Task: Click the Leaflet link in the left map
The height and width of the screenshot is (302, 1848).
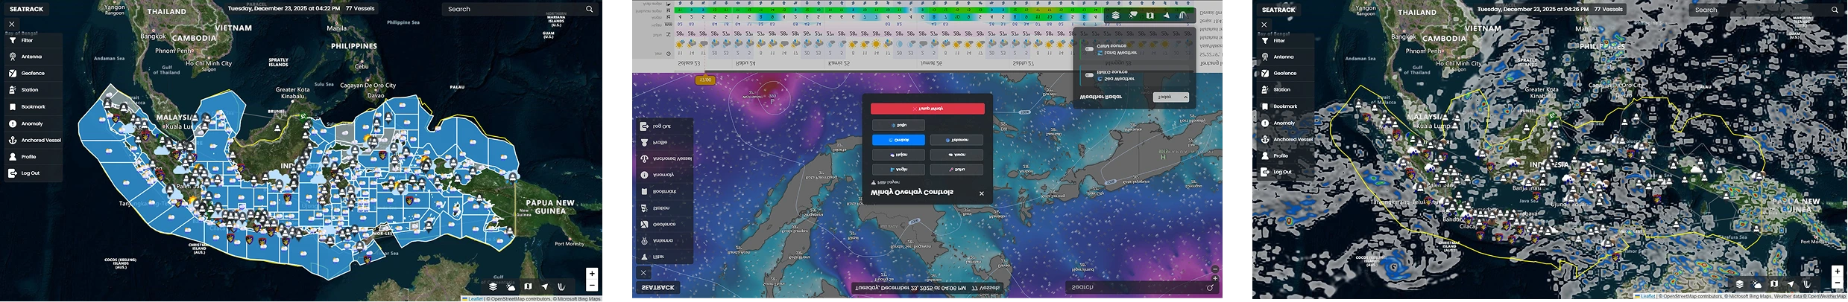Action: point(474,299)
